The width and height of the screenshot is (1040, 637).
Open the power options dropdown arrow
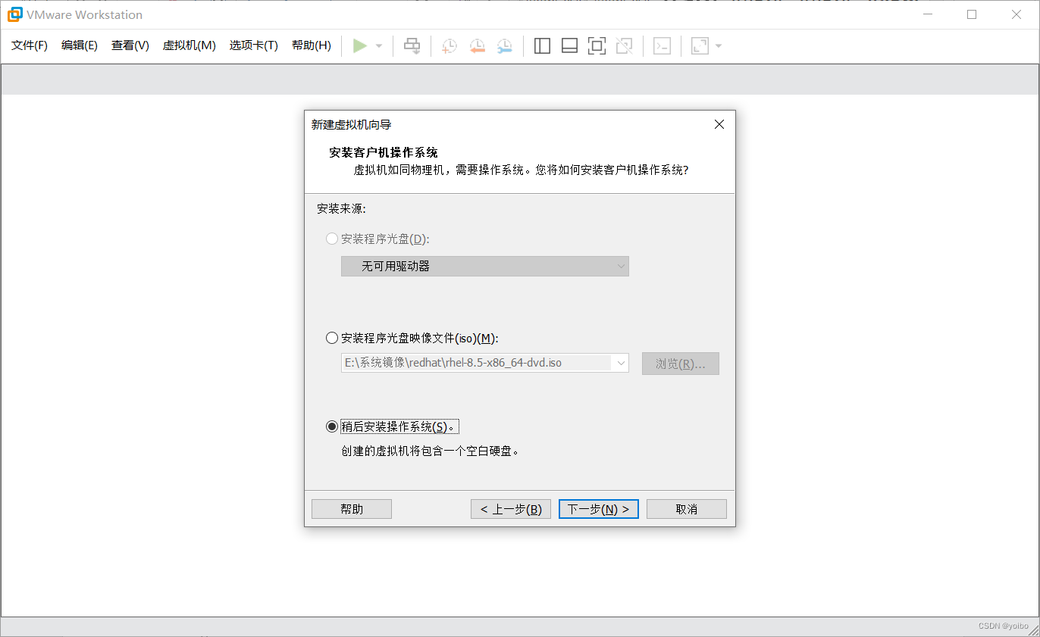(x=379, y=46)
